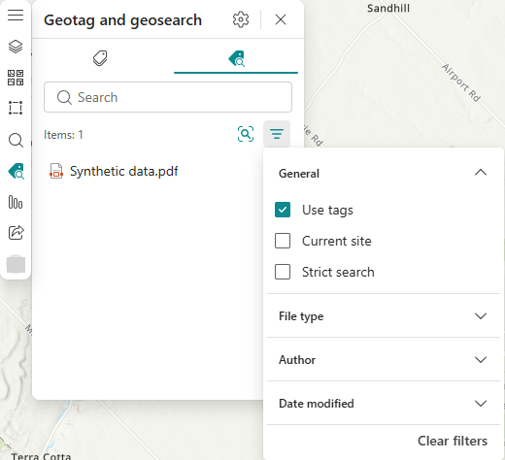The width and height of the screenshot is (505, 460).
Task: Enable the Current site checkbox
Action: [283, 241]
